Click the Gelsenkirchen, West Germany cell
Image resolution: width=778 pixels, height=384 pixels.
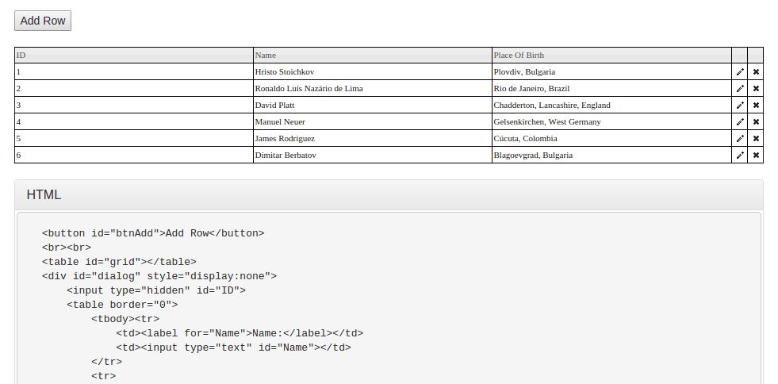click(x=547, y=121)
